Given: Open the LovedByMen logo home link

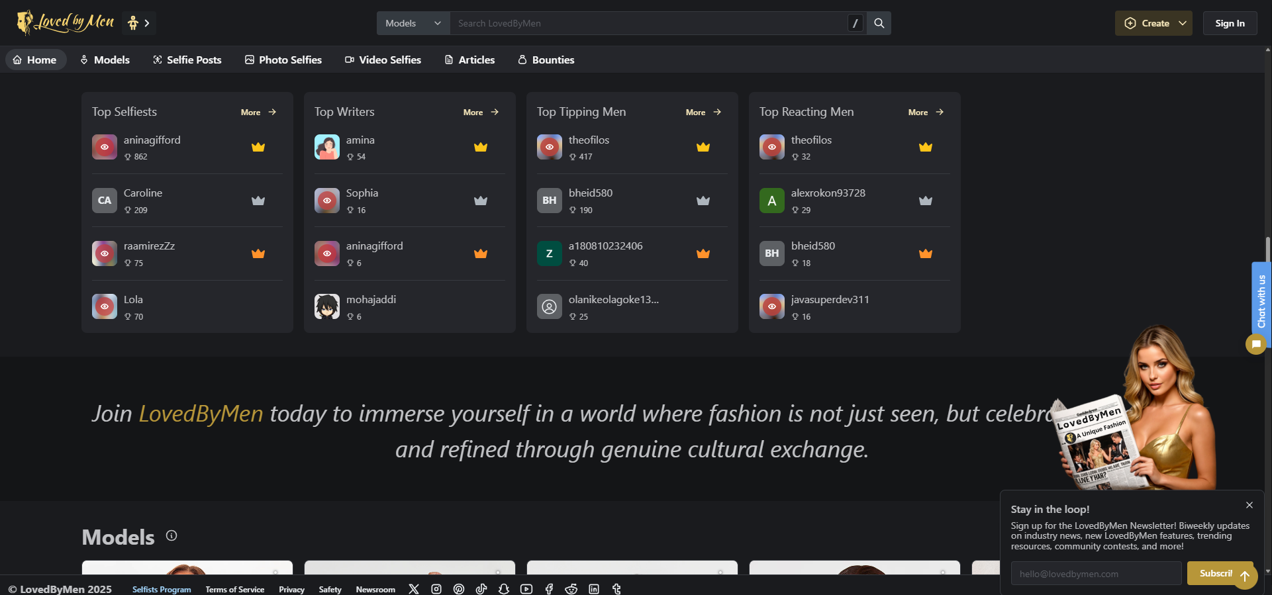Looking at the screenshot, I should 66,23.
